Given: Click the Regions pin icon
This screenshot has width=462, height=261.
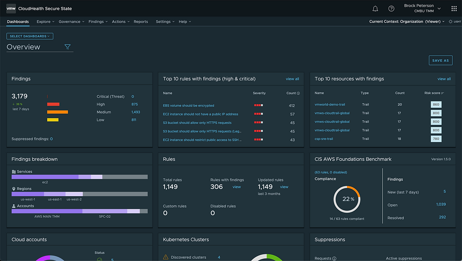Looking at the screenshot, I should [x=13, y=189].
